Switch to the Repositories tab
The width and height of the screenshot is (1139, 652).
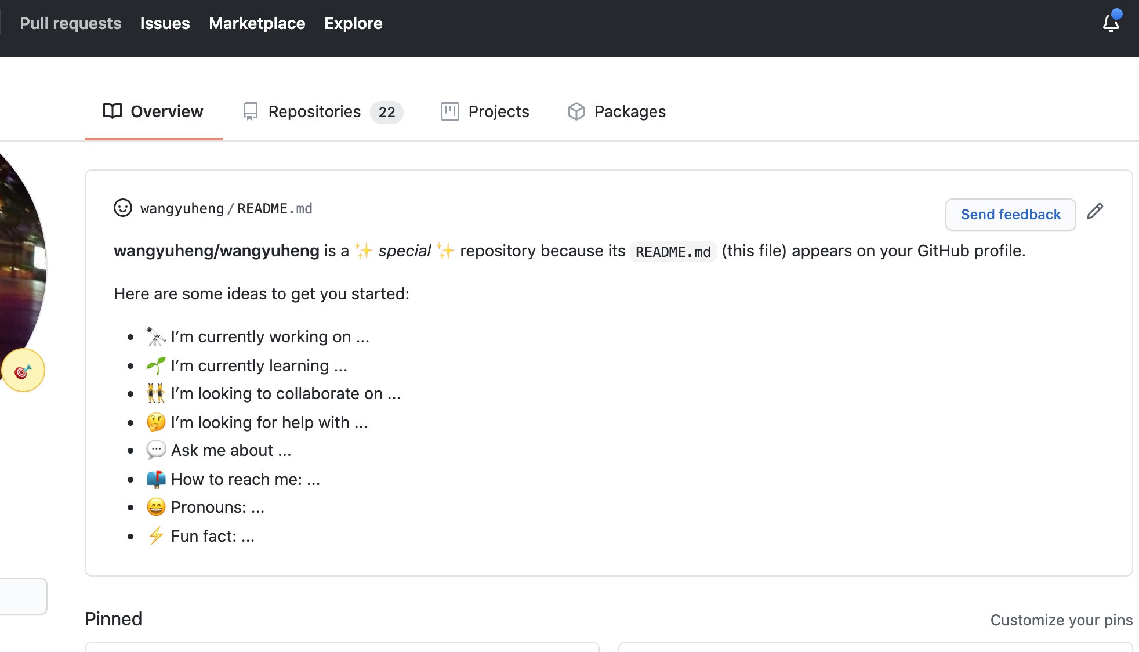[x=314, y=111]
